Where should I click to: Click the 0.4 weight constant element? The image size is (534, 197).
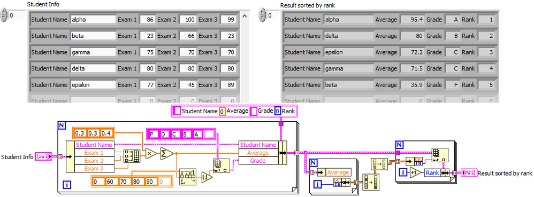pos(107,133)
